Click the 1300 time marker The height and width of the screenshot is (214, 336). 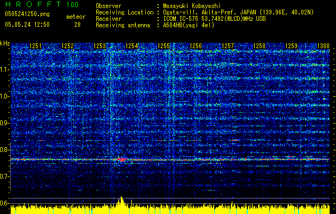(323, 46)
